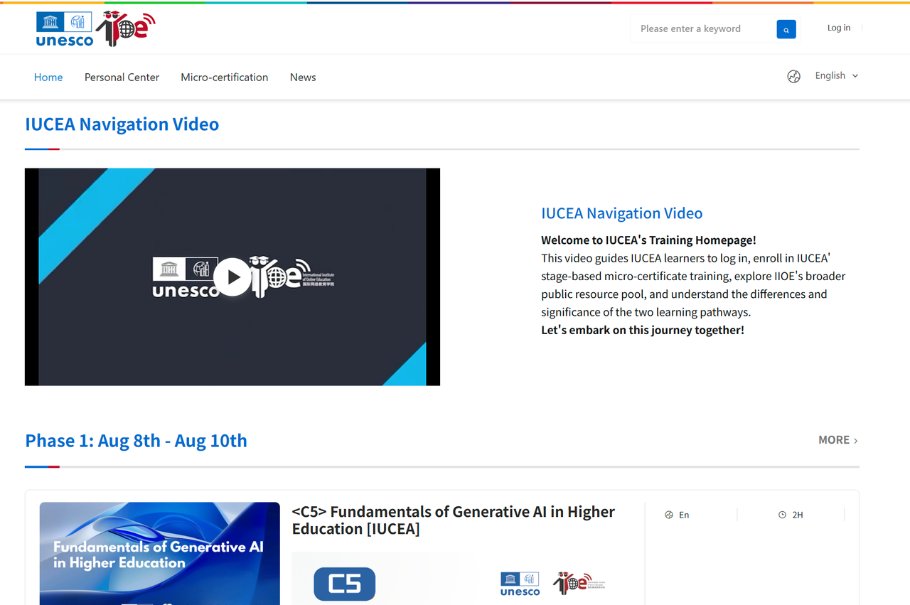Click the IIOE logo in header
910x605 pixels.
126,28
